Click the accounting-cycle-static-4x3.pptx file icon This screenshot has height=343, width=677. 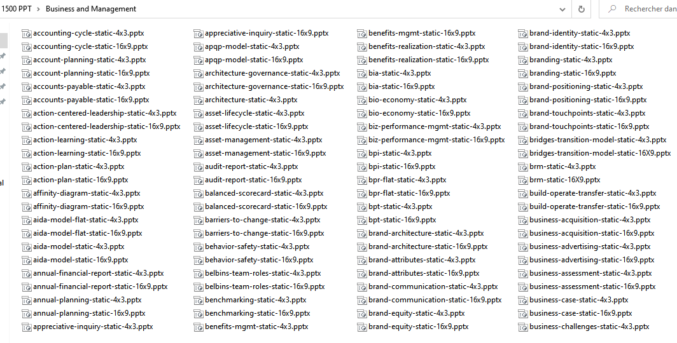click(x=26, y=34)
